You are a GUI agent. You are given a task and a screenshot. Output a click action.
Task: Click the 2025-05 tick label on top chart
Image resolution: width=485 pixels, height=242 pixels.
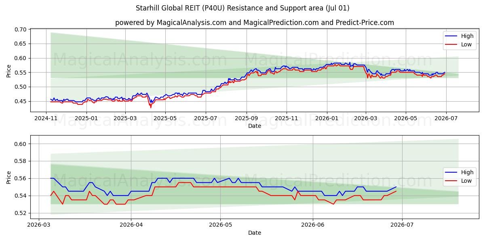coord(165,118)
